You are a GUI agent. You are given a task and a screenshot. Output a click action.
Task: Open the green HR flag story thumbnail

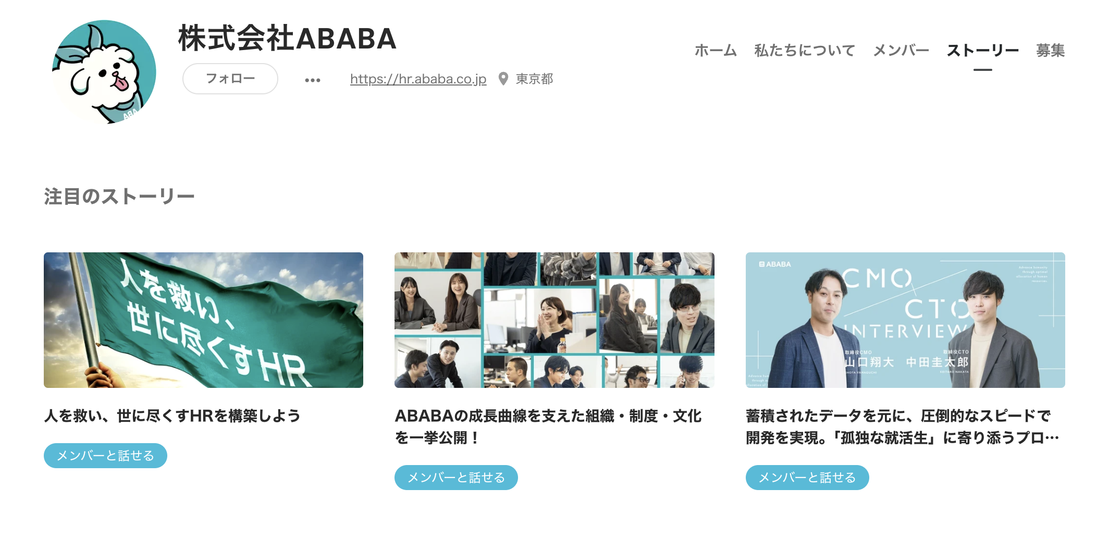pos(203,320)
